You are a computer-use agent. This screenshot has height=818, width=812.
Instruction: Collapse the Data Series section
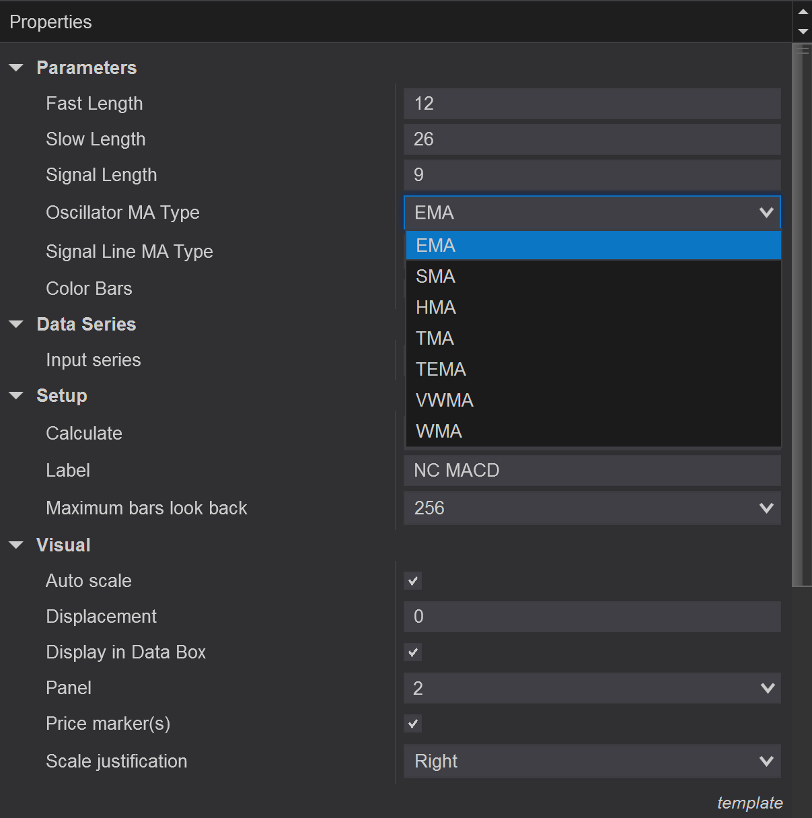[x=16, y=324]
